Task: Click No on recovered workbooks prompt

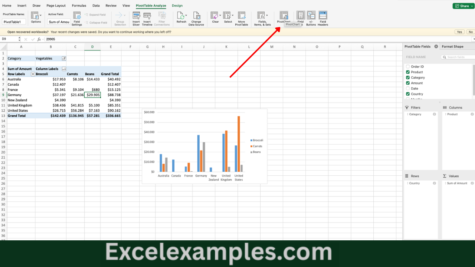Action: click(x=471, y=32)
